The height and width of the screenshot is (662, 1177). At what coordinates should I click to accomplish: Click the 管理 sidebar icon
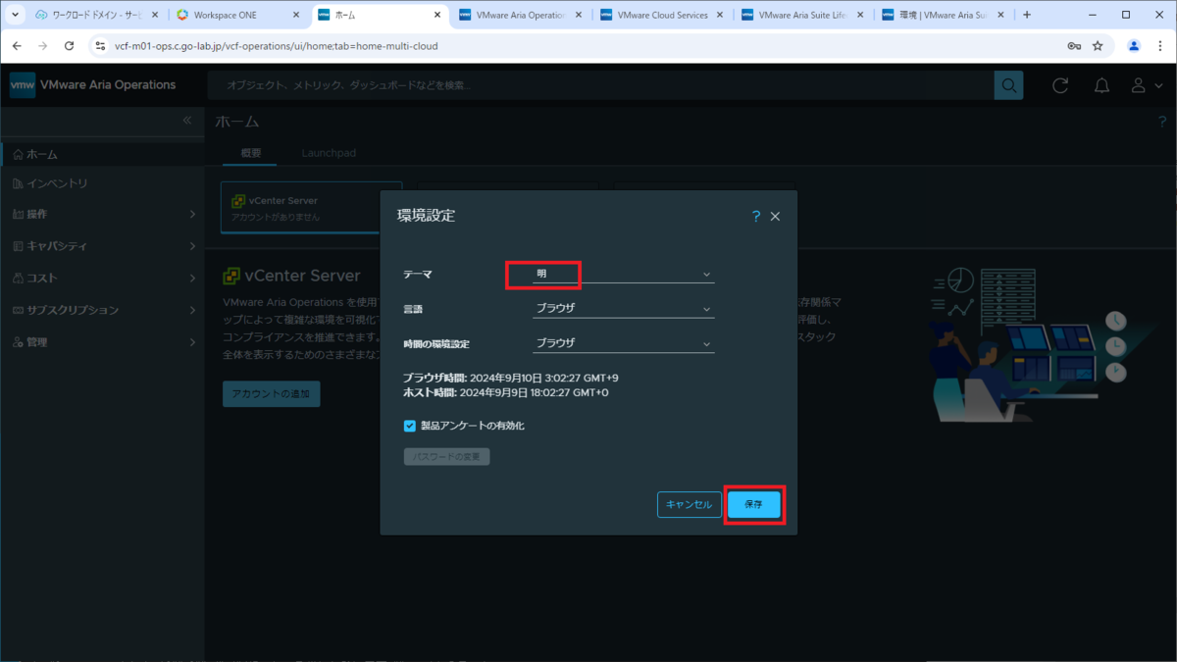(19, 342)
